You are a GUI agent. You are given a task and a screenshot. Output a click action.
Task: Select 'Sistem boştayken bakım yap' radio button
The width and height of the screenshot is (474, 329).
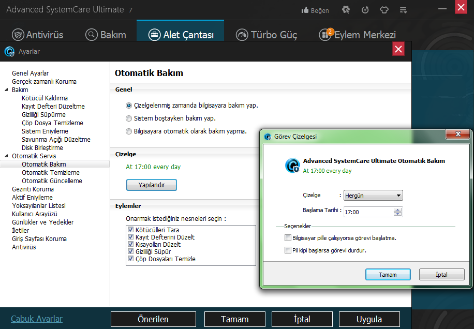tap(129, 118)
